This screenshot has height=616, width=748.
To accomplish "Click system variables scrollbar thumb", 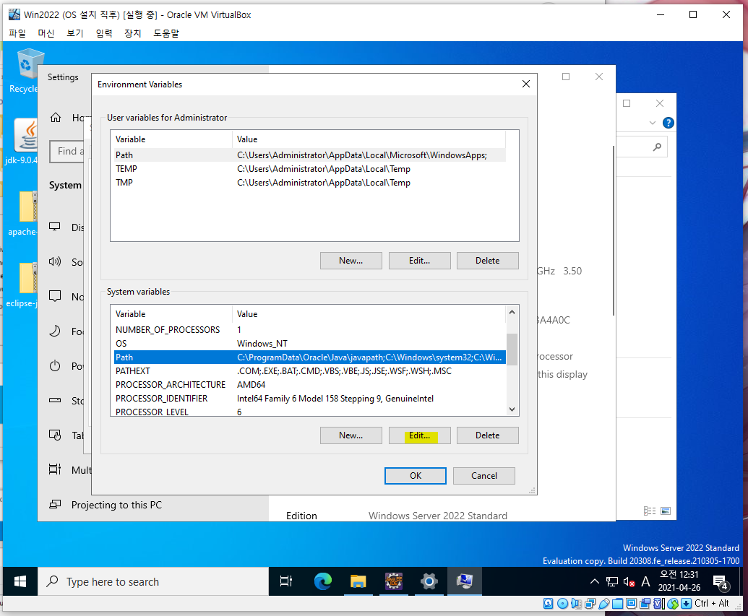I will 512,349.
